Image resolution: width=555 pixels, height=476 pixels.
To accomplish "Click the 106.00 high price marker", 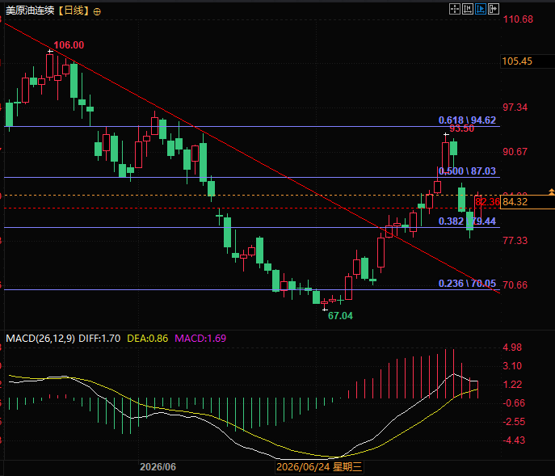I will pos(69,45).
